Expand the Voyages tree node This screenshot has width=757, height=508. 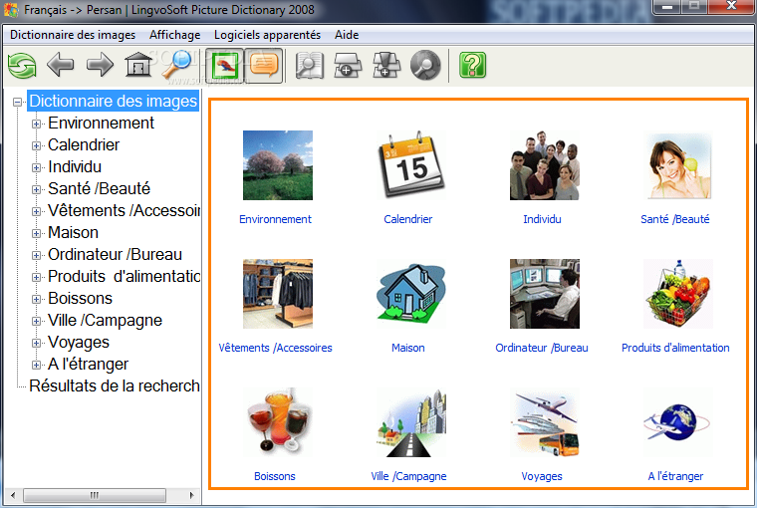(36, 343)
